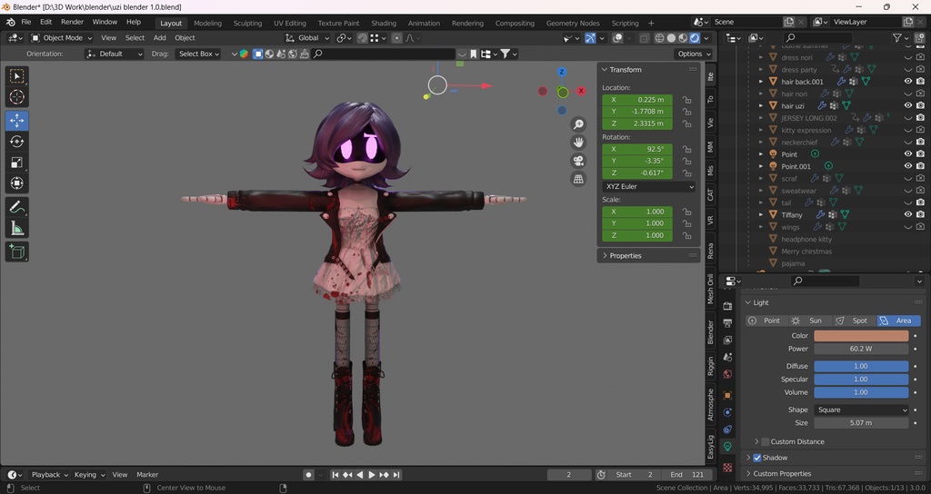Toggle camera view in viewport
The width and height of the screenshot is (931, 494).
(x=578, y=161)
